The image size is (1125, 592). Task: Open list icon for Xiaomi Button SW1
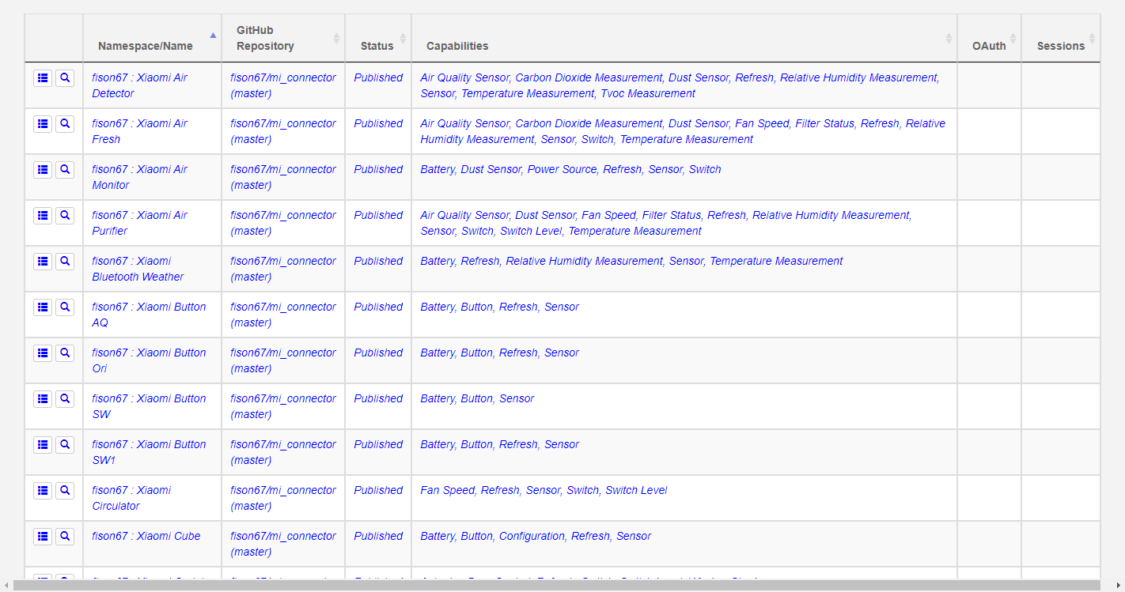point(44,445)
